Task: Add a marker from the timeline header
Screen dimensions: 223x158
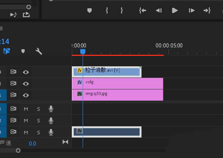Action: 23,51
